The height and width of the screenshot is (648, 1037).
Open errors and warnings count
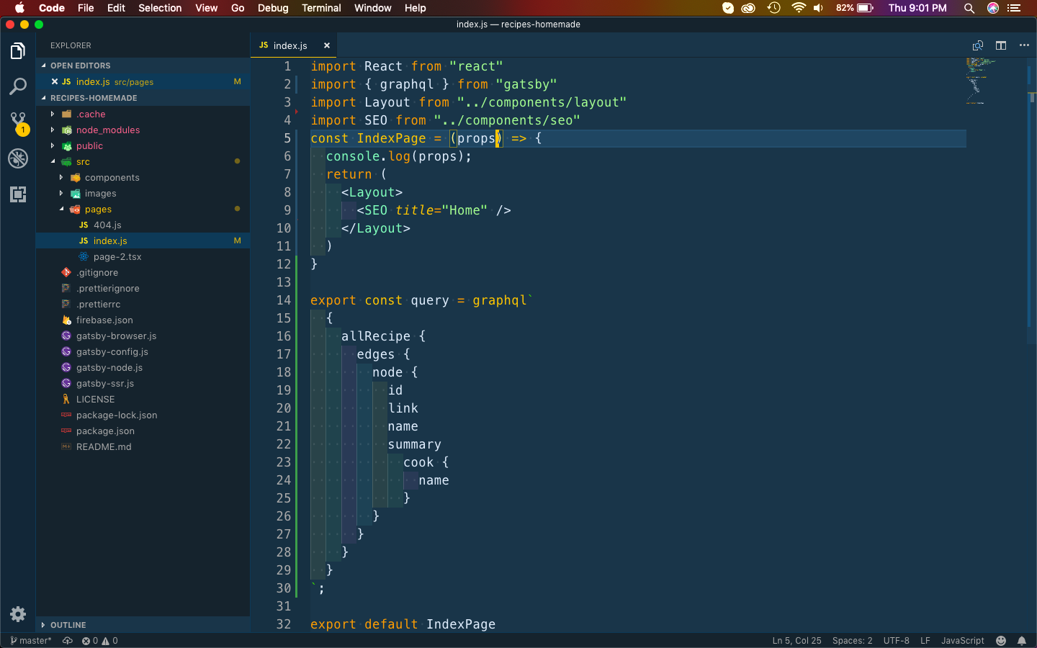pyautogui.click(x=100, y=641)
